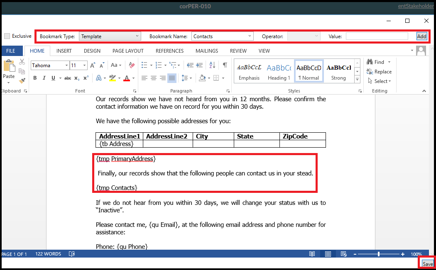The image size is (436, 270).
Task: Decrease font size with Shrink Font
Action: pyautogui.click(x=102, y=65)
